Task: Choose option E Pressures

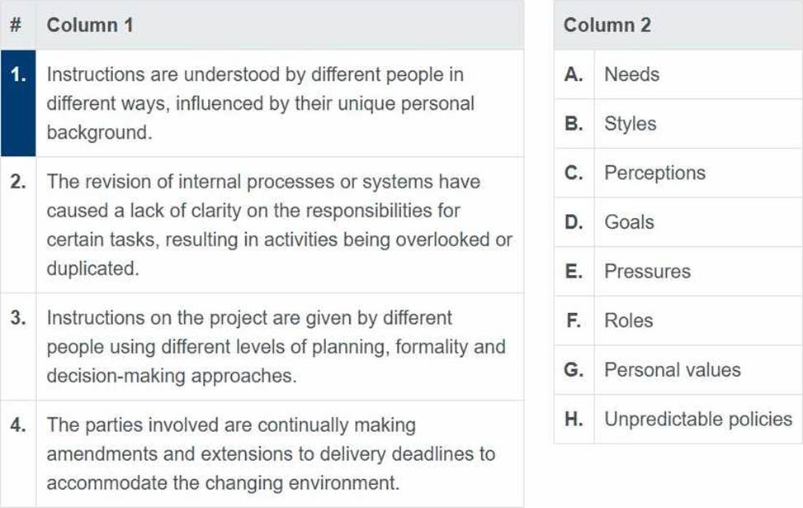Action: coord(678,271)
